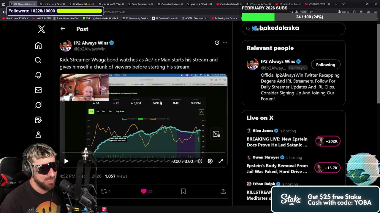Open the pink music app in taskbar
The image size is (380, 213).
coord(104,209)
